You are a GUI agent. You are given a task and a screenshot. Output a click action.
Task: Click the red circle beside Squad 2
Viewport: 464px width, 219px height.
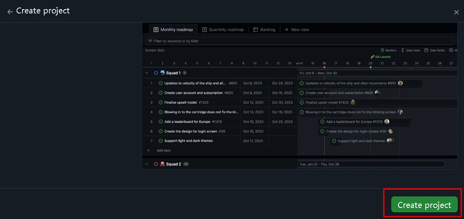tap(156, 164)
